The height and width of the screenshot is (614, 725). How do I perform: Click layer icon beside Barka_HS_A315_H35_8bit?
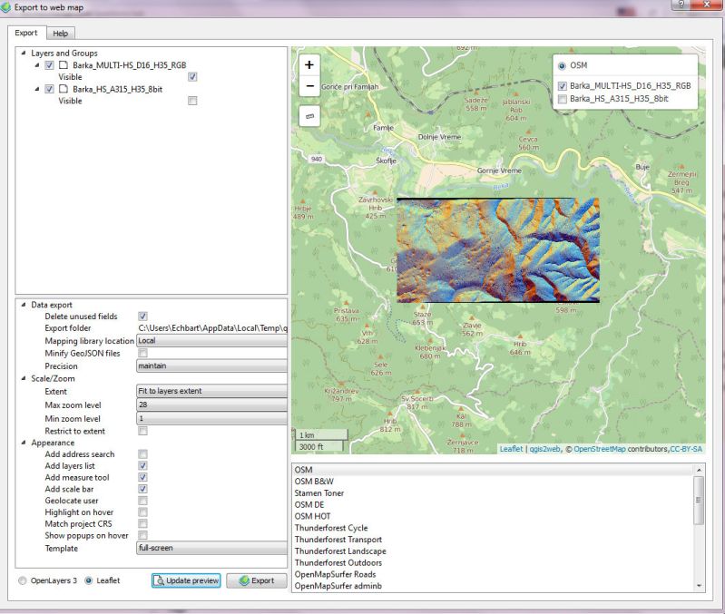click(64, 89)
